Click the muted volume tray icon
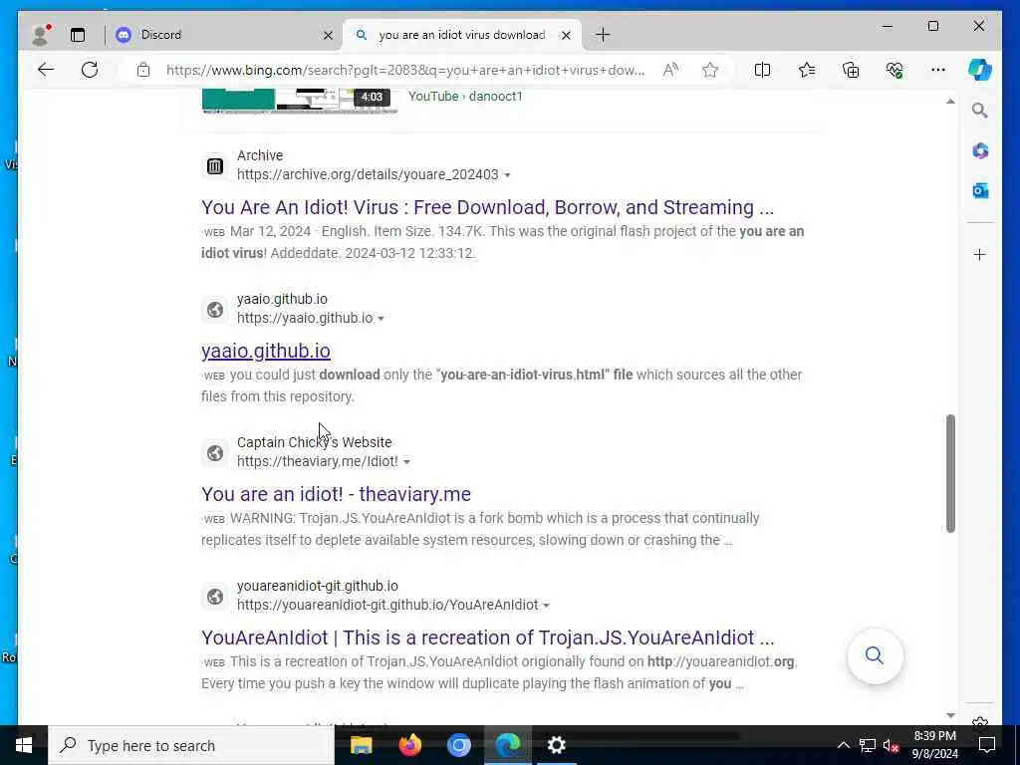 click(x=892, y=745)
